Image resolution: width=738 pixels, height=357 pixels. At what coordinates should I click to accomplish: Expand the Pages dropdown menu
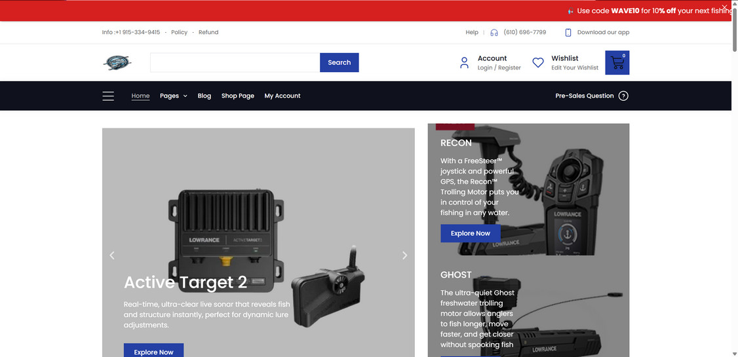tap(174, 96)
